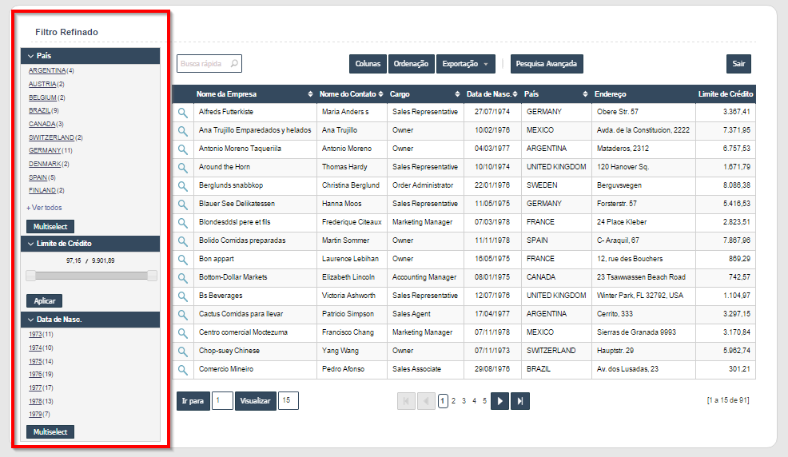Sort by Nome da Empresa column arrows
Image resolution: width=788 pixels, height=457 pixels.
[310, 94]
